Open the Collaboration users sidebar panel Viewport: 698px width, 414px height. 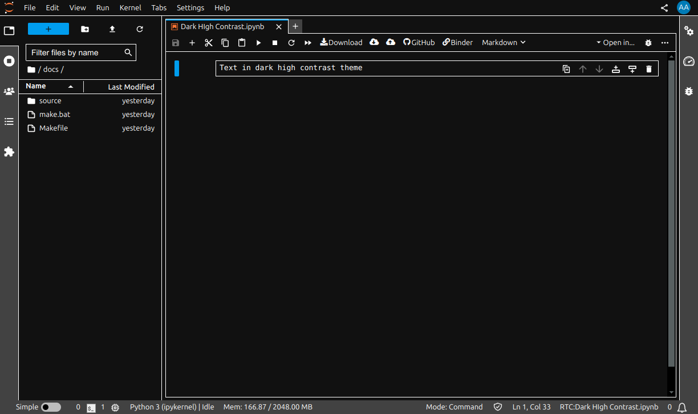point(9,91)
